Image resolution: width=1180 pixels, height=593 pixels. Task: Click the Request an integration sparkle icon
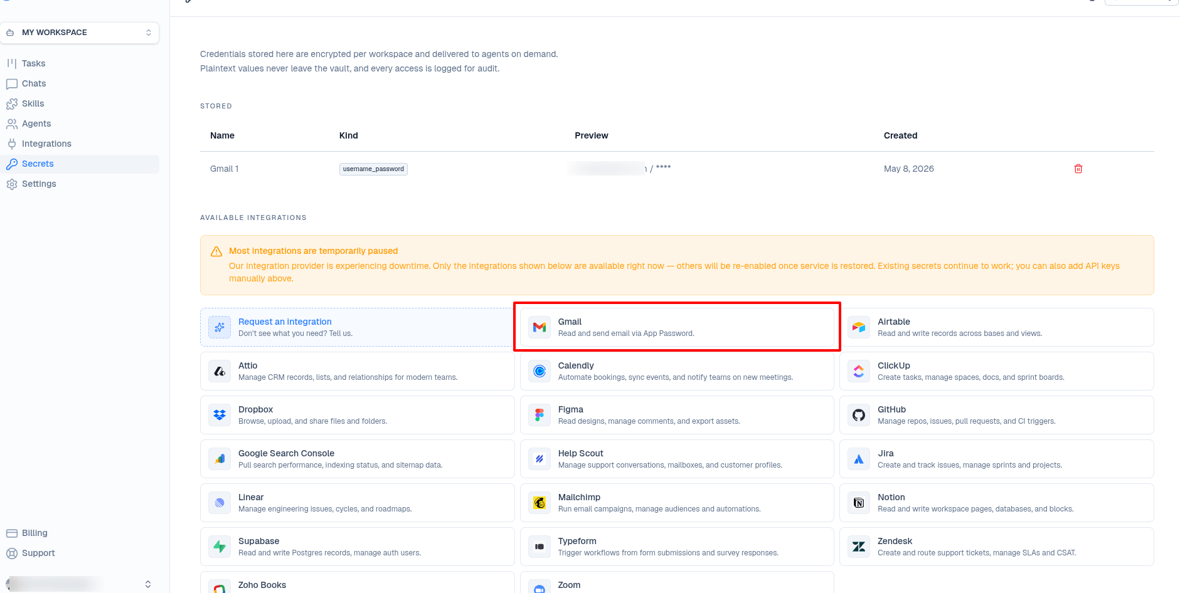tap(220, 327)
